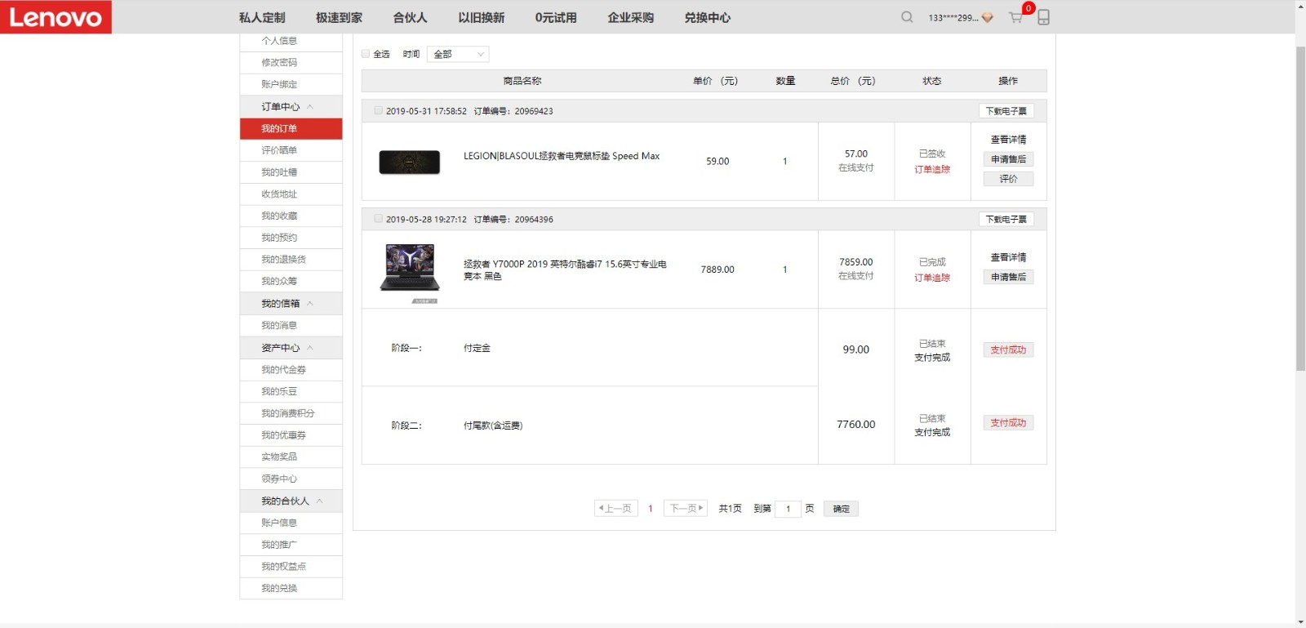Download e-invoice for order 20964396
The height and width of the screenshot is (628, 1306).
pyautogui.click(x=1006, y=220)
